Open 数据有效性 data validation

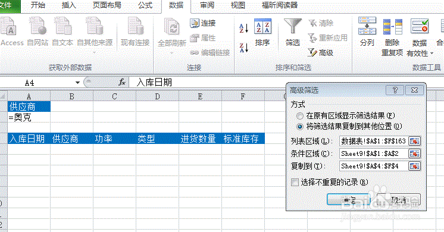tap(420, 37)
